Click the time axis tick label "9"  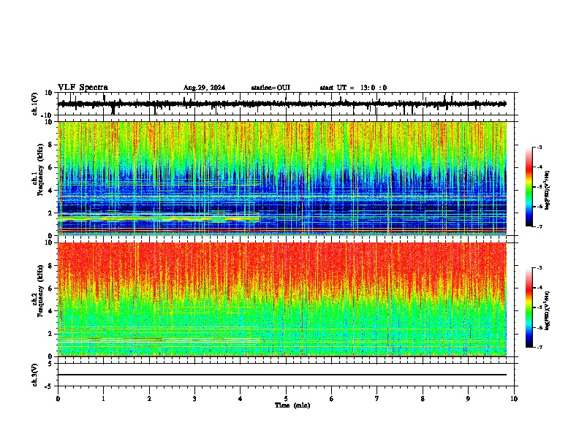tap(468, 399)
